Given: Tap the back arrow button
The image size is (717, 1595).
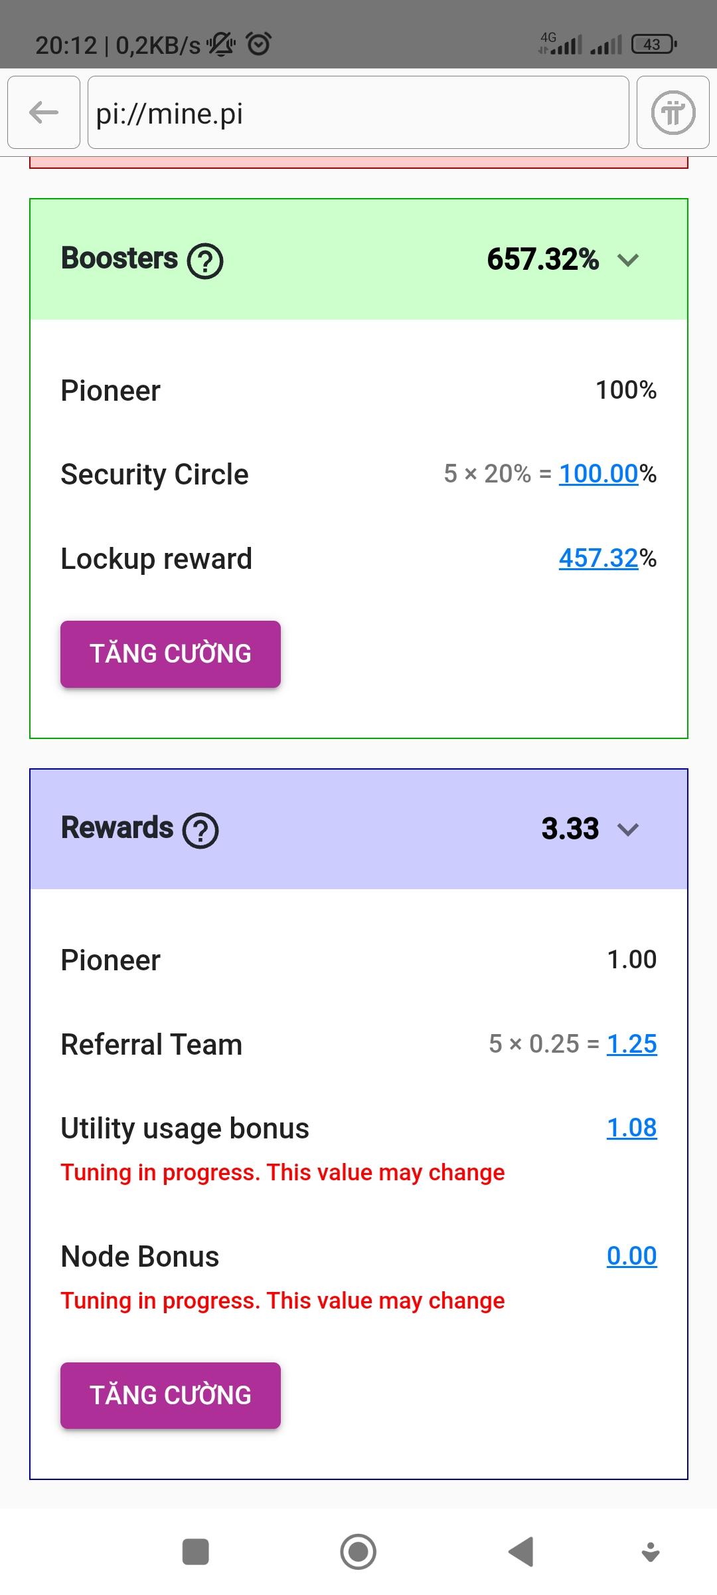Looking at the screenshot, I should click(44, 112).
